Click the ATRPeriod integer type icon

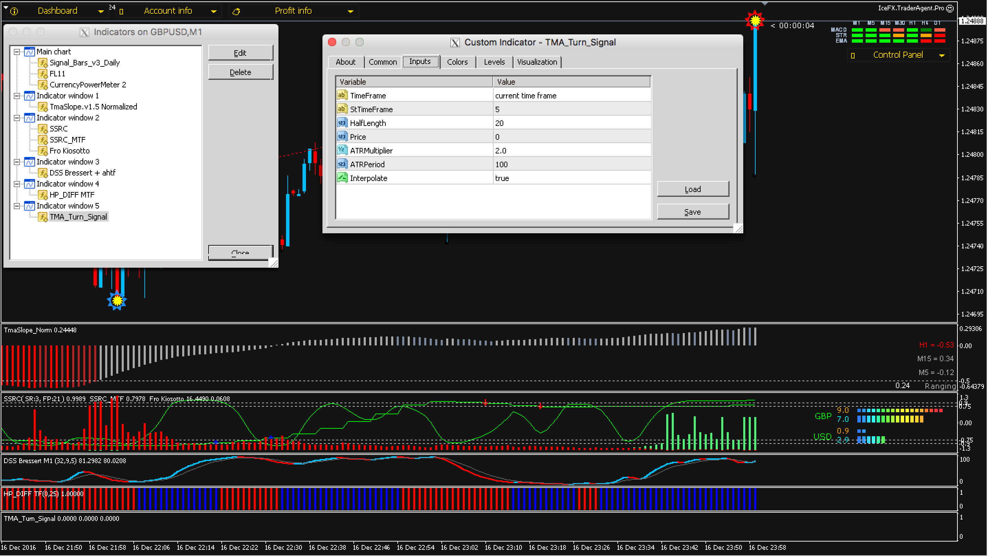[342, 164]
